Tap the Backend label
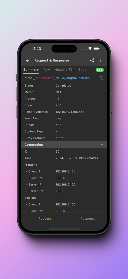 point(30,198)
